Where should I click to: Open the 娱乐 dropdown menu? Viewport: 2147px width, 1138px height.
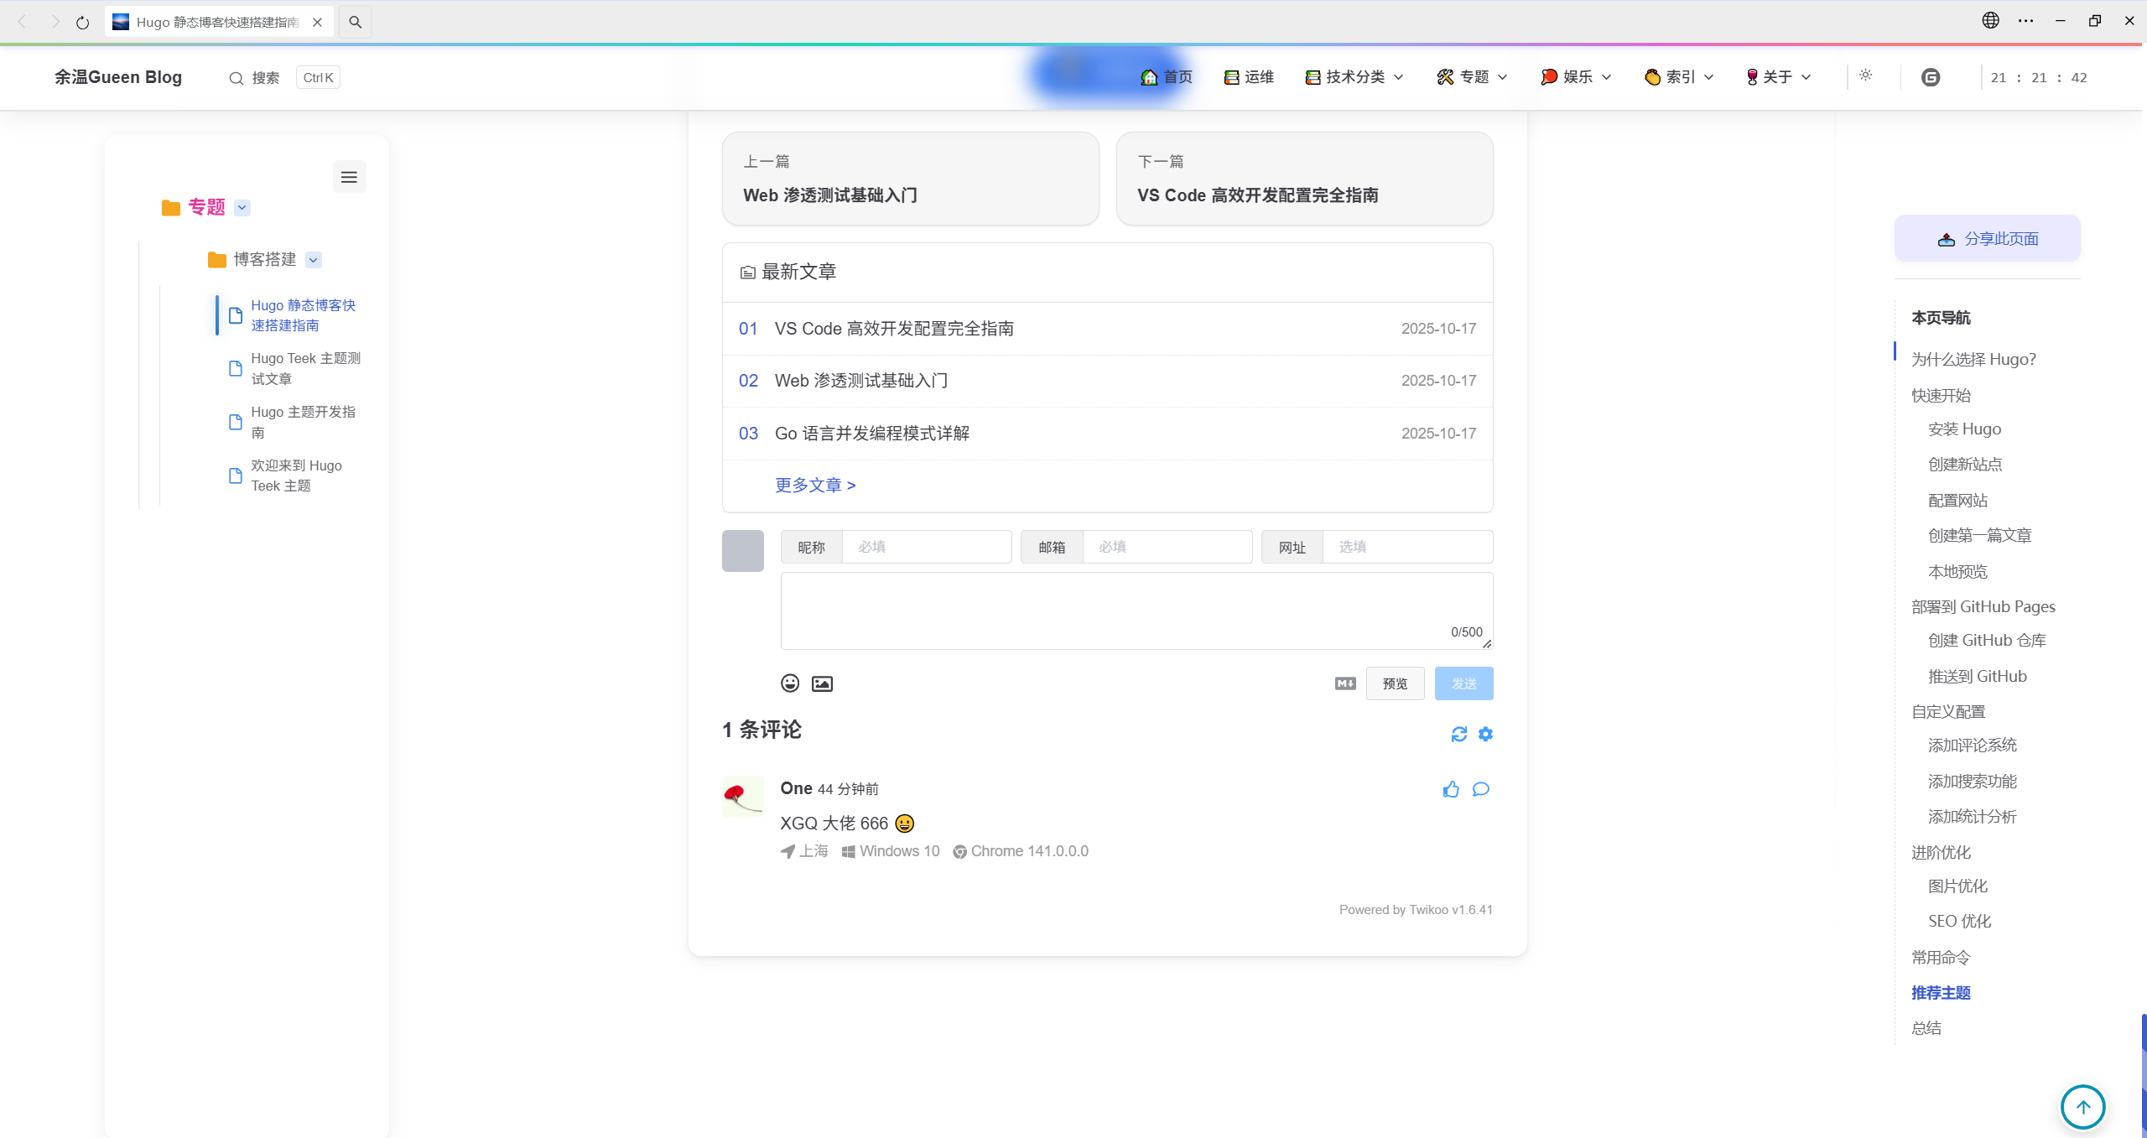[x=1576, y=77]
